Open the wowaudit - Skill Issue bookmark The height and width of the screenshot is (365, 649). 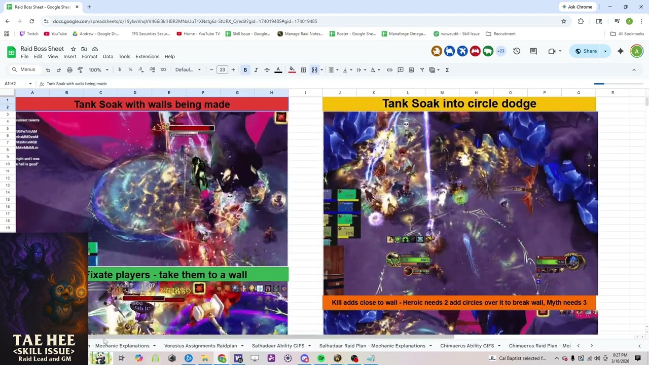pos(456,34)
